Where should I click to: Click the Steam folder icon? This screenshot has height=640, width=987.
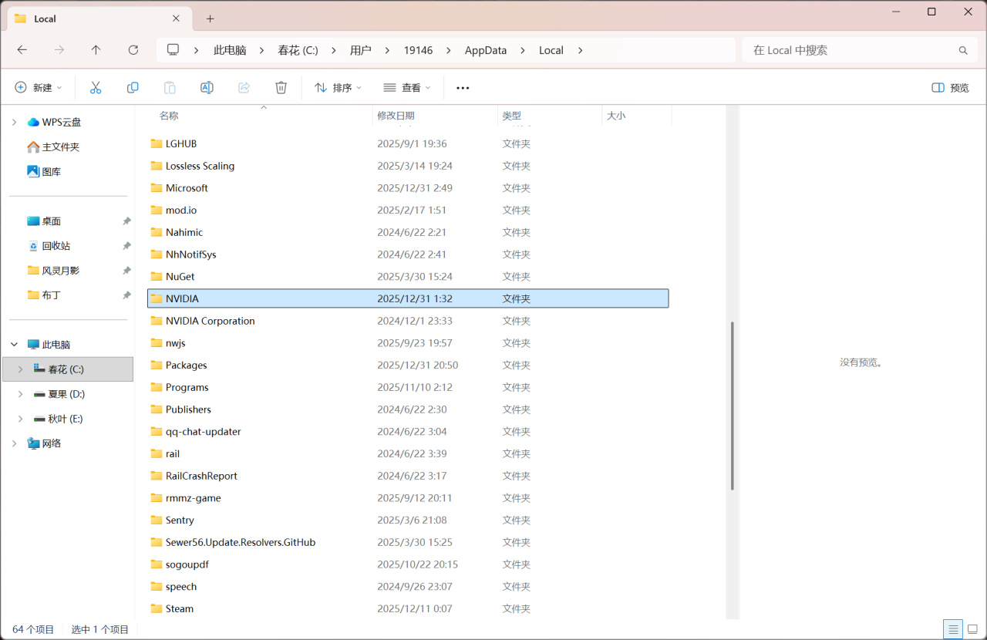tap(157, 609)
